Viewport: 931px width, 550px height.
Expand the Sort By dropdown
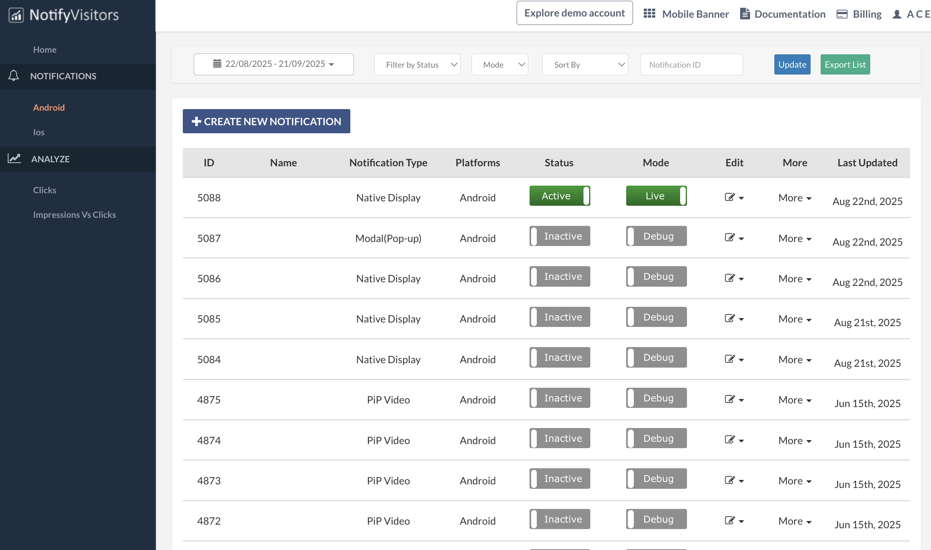coord(585,64)
